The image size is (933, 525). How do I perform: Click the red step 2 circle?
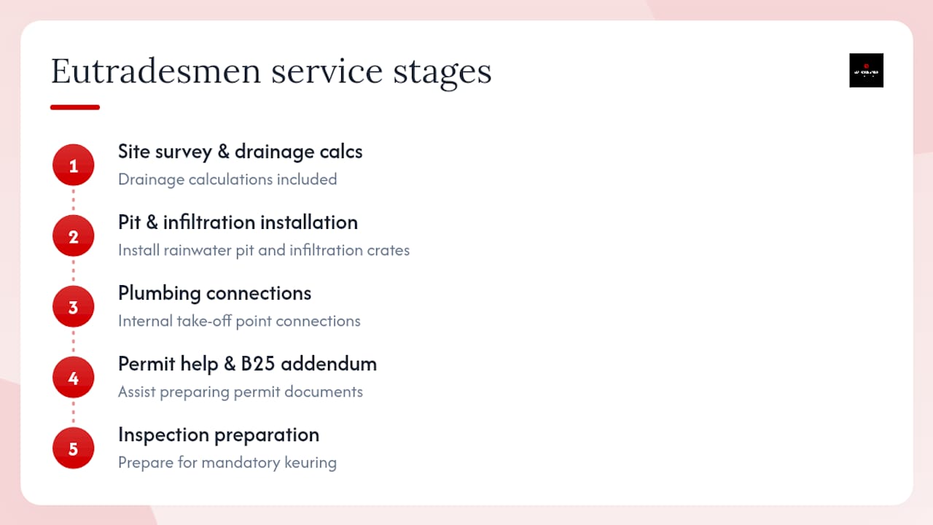pyautogui.click(x=73, y=236)
